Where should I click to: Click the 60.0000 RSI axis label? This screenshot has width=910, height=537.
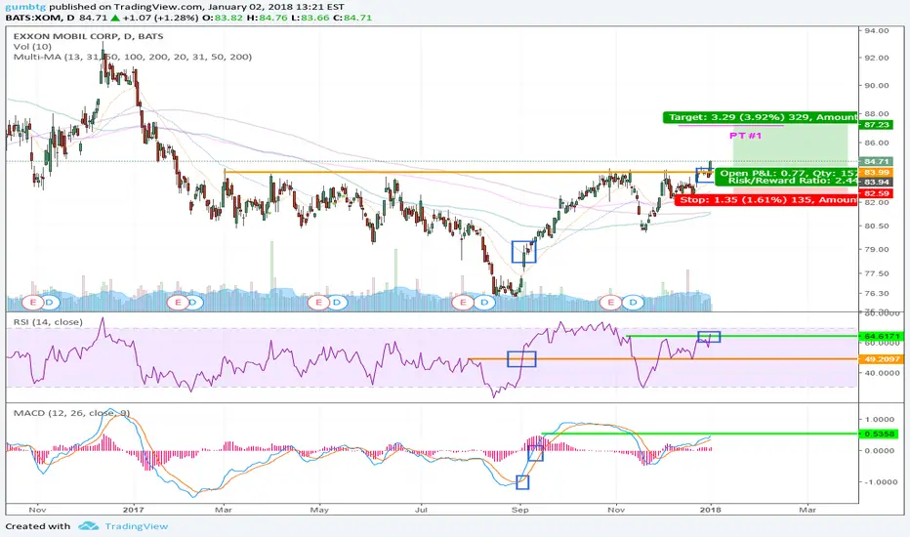click(881, 343)
